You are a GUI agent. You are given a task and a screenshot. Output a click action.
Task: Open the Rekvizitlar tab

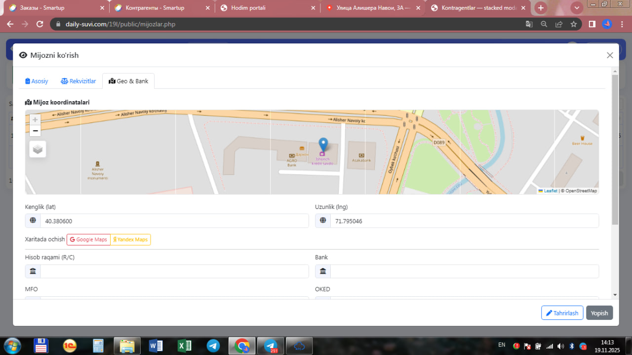click(x=78, y=81)
